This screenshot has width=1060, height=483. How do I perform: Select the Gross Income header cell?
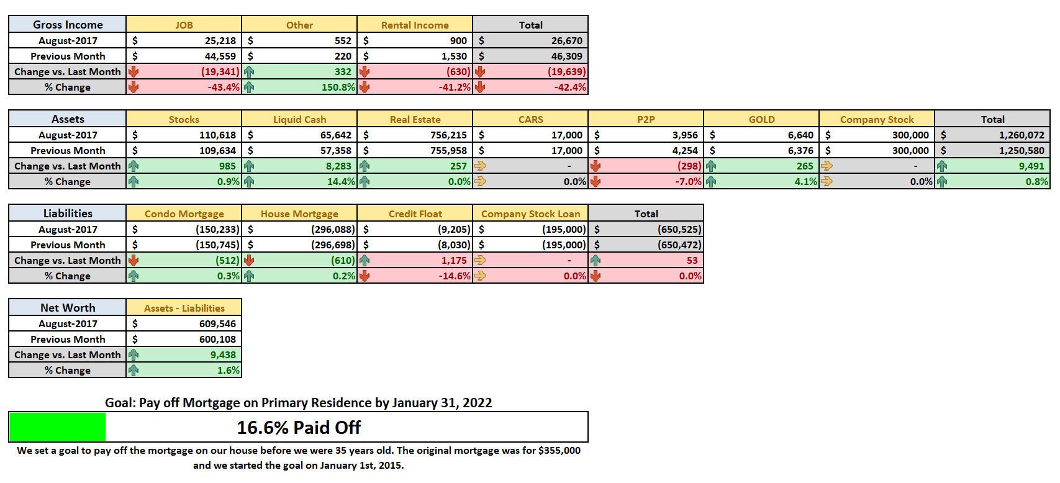point(68,24)
